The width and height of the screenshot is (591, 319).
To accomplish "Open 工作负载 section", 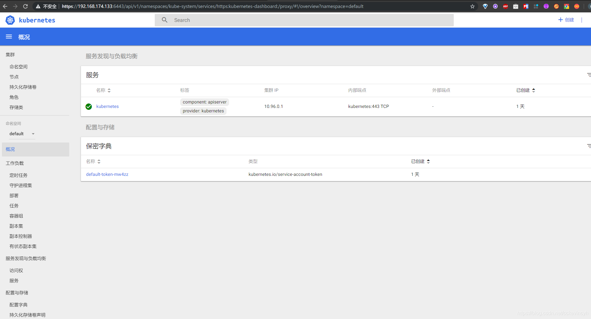I will click(15, 163).
